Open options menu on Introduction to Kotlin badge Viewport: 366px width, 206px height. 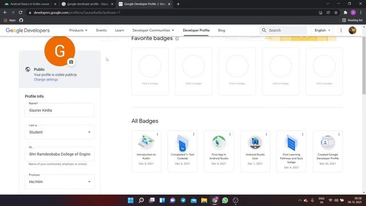pyautogui.click(x=157, y=134)
